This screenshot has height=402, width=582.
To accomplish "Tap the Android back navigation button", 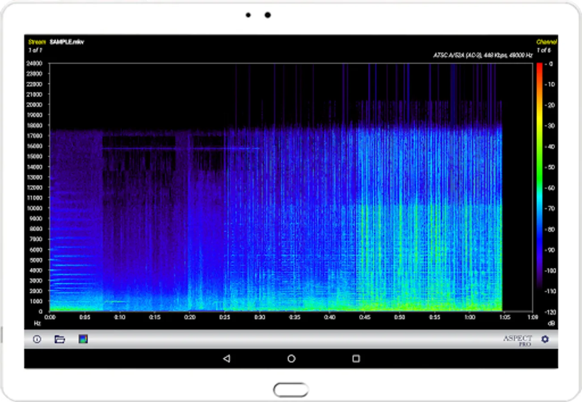I will pyautogui.click(x=227, y=359).
